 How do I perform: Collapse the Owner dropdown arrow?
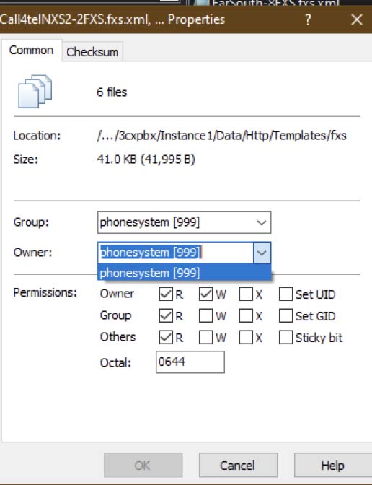(262, 253)
